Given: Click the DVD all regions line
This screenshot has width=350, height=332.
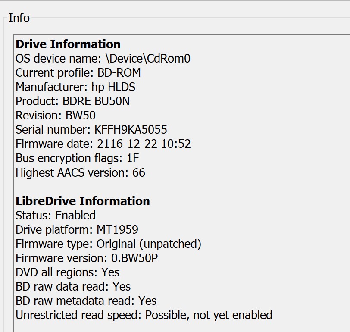Looking at the screenshot, I should 68,272.
